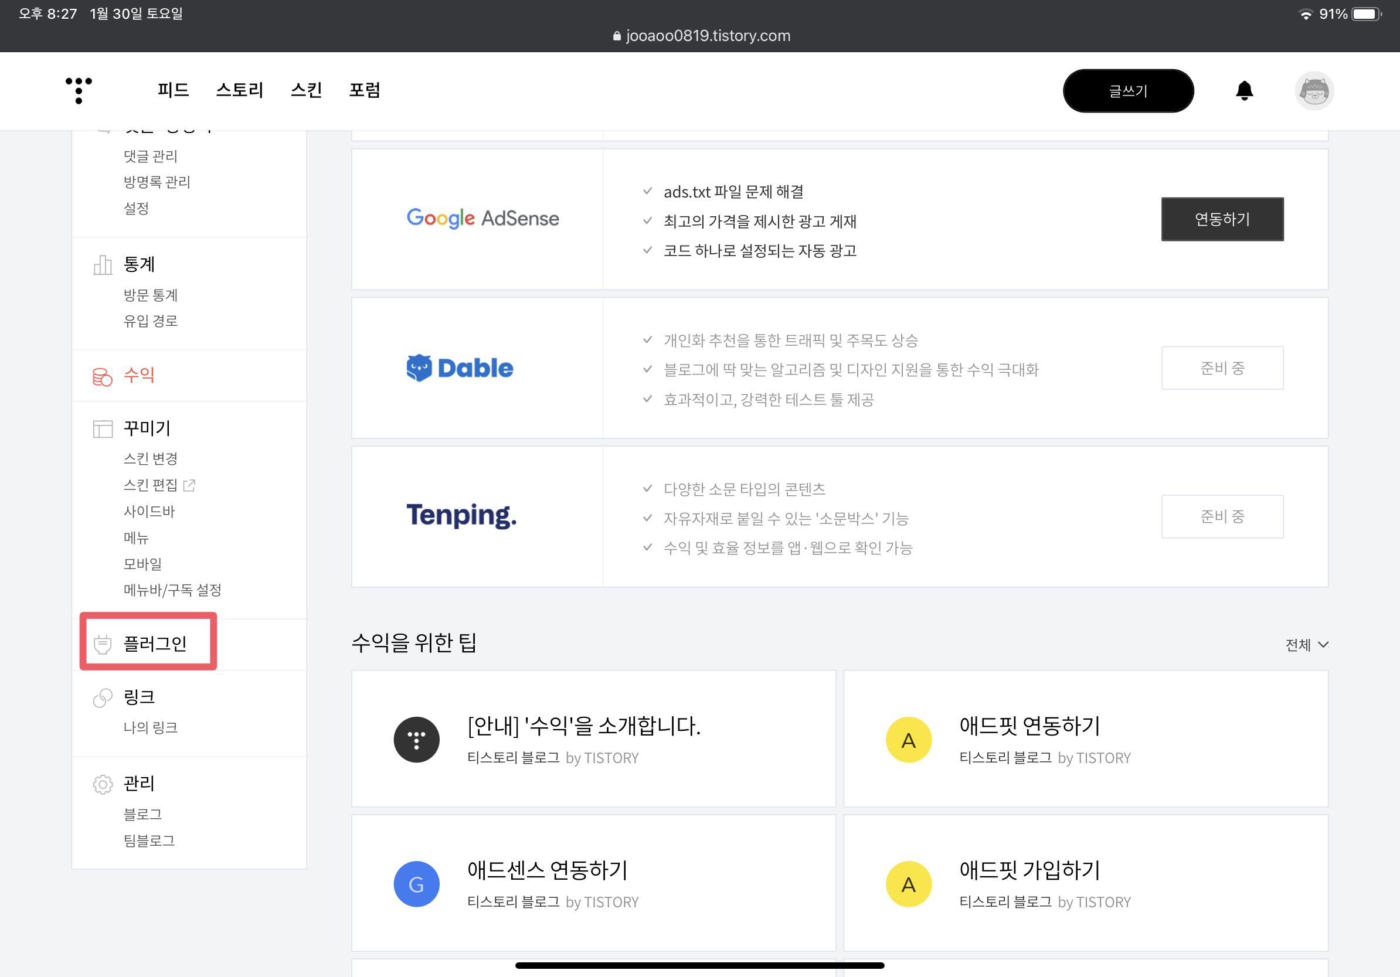Image resolution: width=1400 pixels, height=977 pixels.
Task: Click the 통계 bar chart icon
Action: (103, 264)
